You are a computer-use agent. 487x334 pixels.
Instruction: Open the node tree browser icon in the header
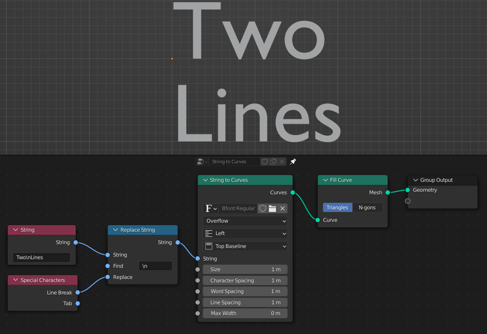201,161
